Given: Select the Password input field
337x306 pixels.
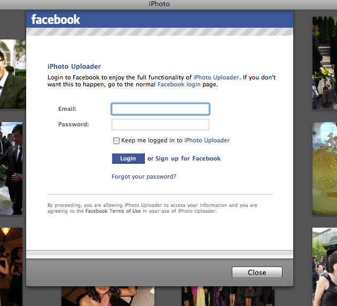Looking at the screenshot, I should pos(160,124).
